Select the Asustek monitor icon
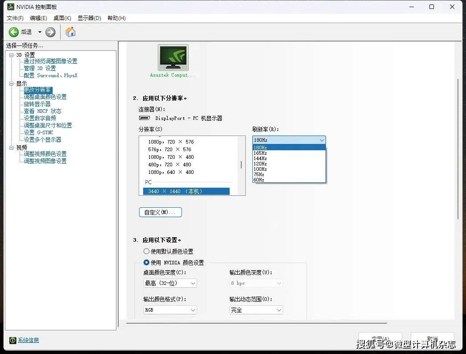This screenshot has width=466, height=354. pos(173,57)
